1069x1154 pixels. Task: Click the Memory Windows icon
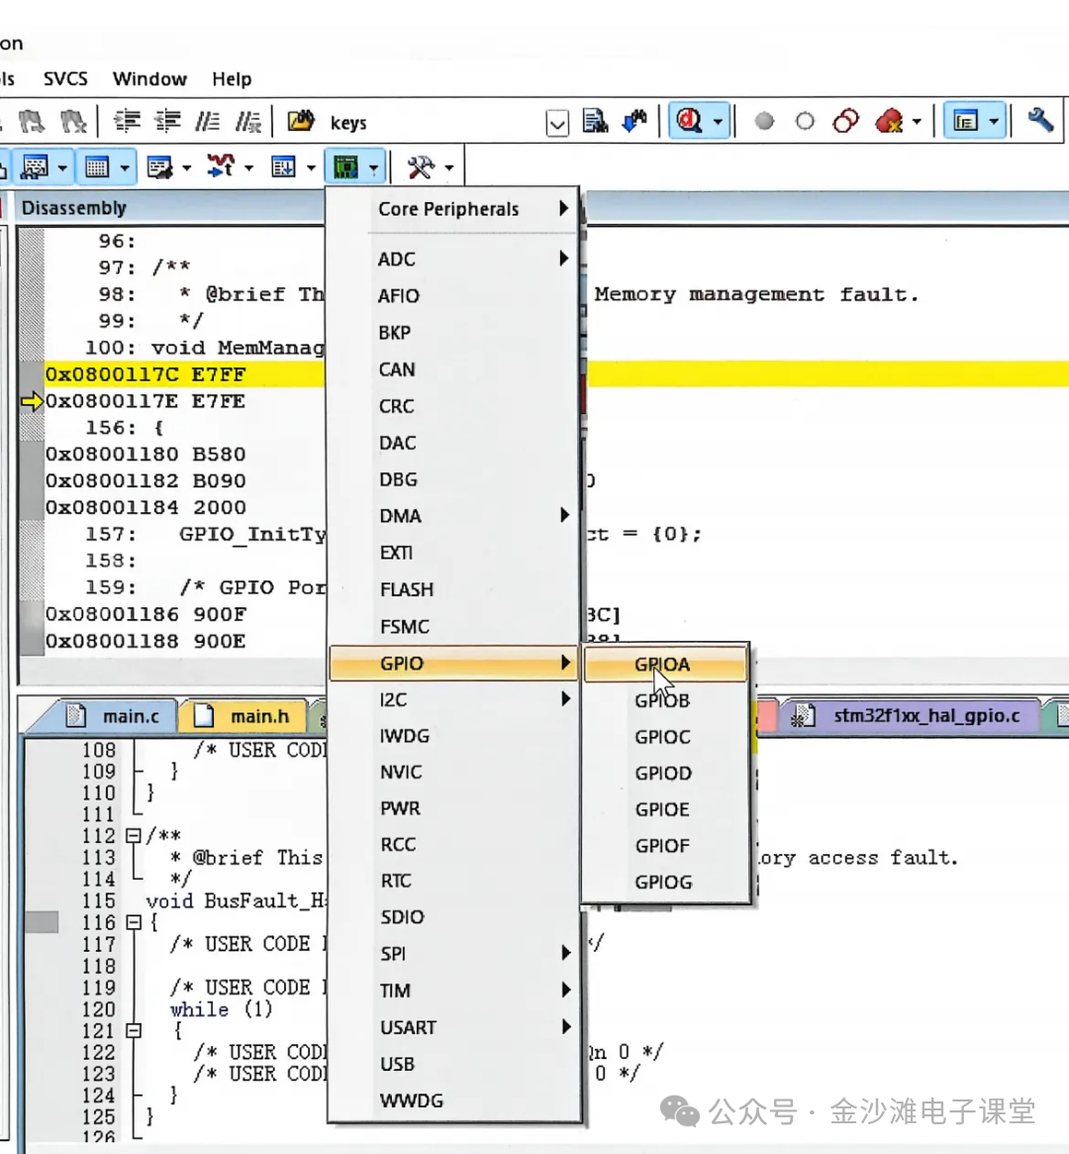(x=97, y=167)
